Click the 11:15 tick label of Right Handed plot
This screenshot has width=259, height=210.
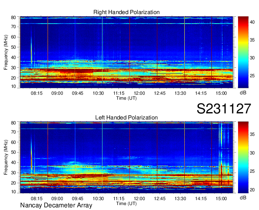coord(119,93)
